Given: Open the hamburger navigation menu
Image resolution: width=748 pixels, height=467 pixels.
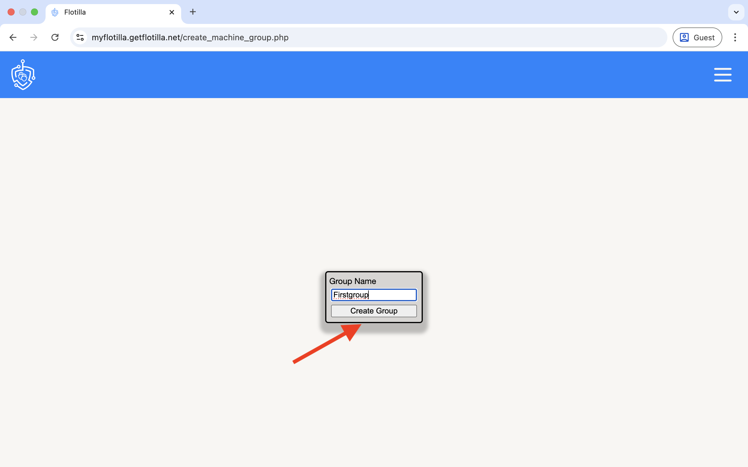Looking at the screenshot, I should tap(722, 75).
